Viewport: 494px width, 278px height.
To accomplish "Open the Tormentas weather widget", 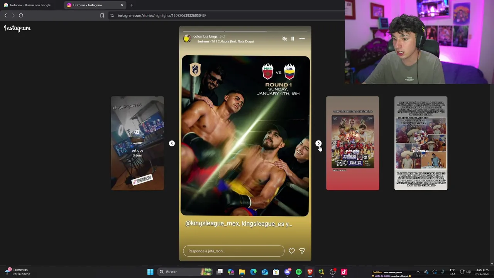I will (17, 272).
